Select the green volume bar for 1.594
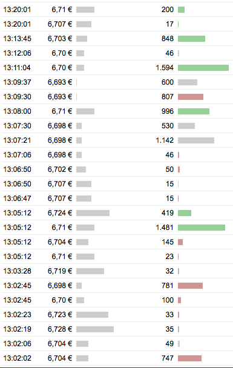The image size is (233, 368). coord(203,68)
